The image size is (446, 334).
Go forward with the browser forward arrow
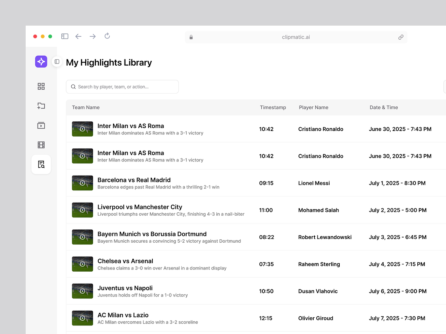93,36
